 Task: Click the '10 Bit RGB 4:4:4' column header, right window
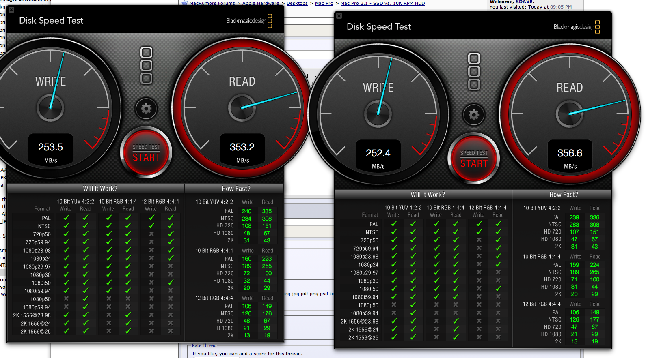(445, 208)
